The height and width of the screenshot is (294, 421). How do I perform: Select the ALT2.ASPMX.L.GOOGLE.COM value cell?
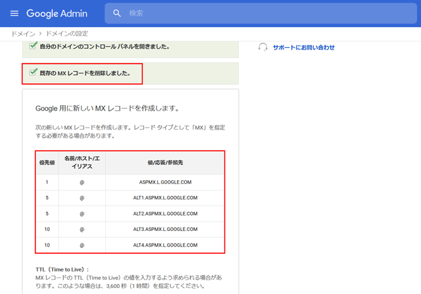click(x=165, y=214)
